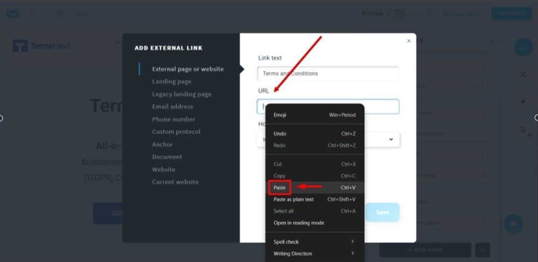Open the shopping cart icon
Screen dimensions: 538x262
pos(523,129)
